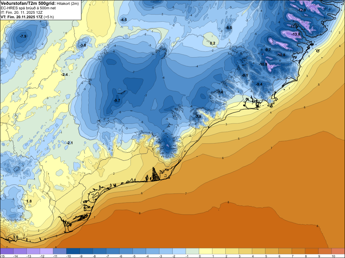The width and height of the screenshot is (345, 258).
Task: Click the 3.0 temperature label on the coast
Action: 16,237
